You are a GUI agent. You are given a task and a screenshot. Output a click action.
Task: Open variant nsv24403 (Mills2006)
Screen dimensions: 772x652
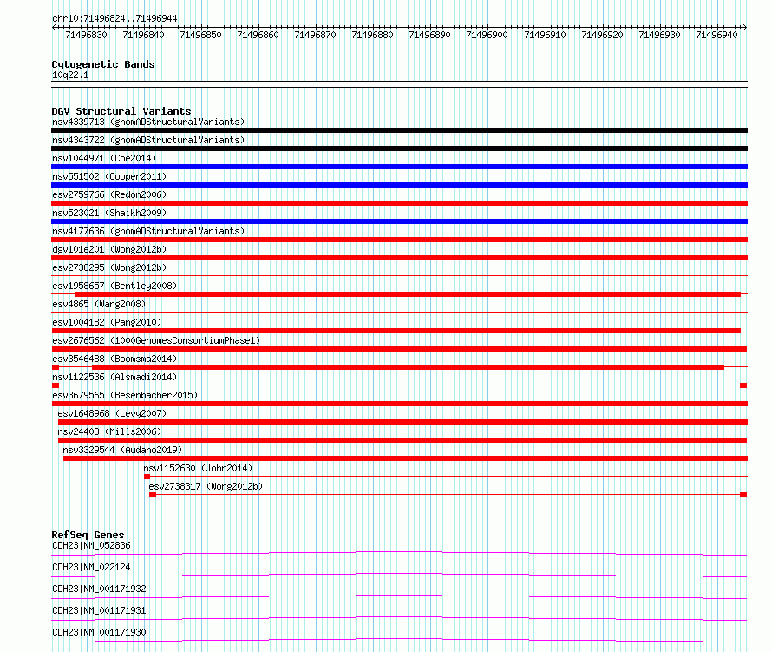tap(109, 431)
